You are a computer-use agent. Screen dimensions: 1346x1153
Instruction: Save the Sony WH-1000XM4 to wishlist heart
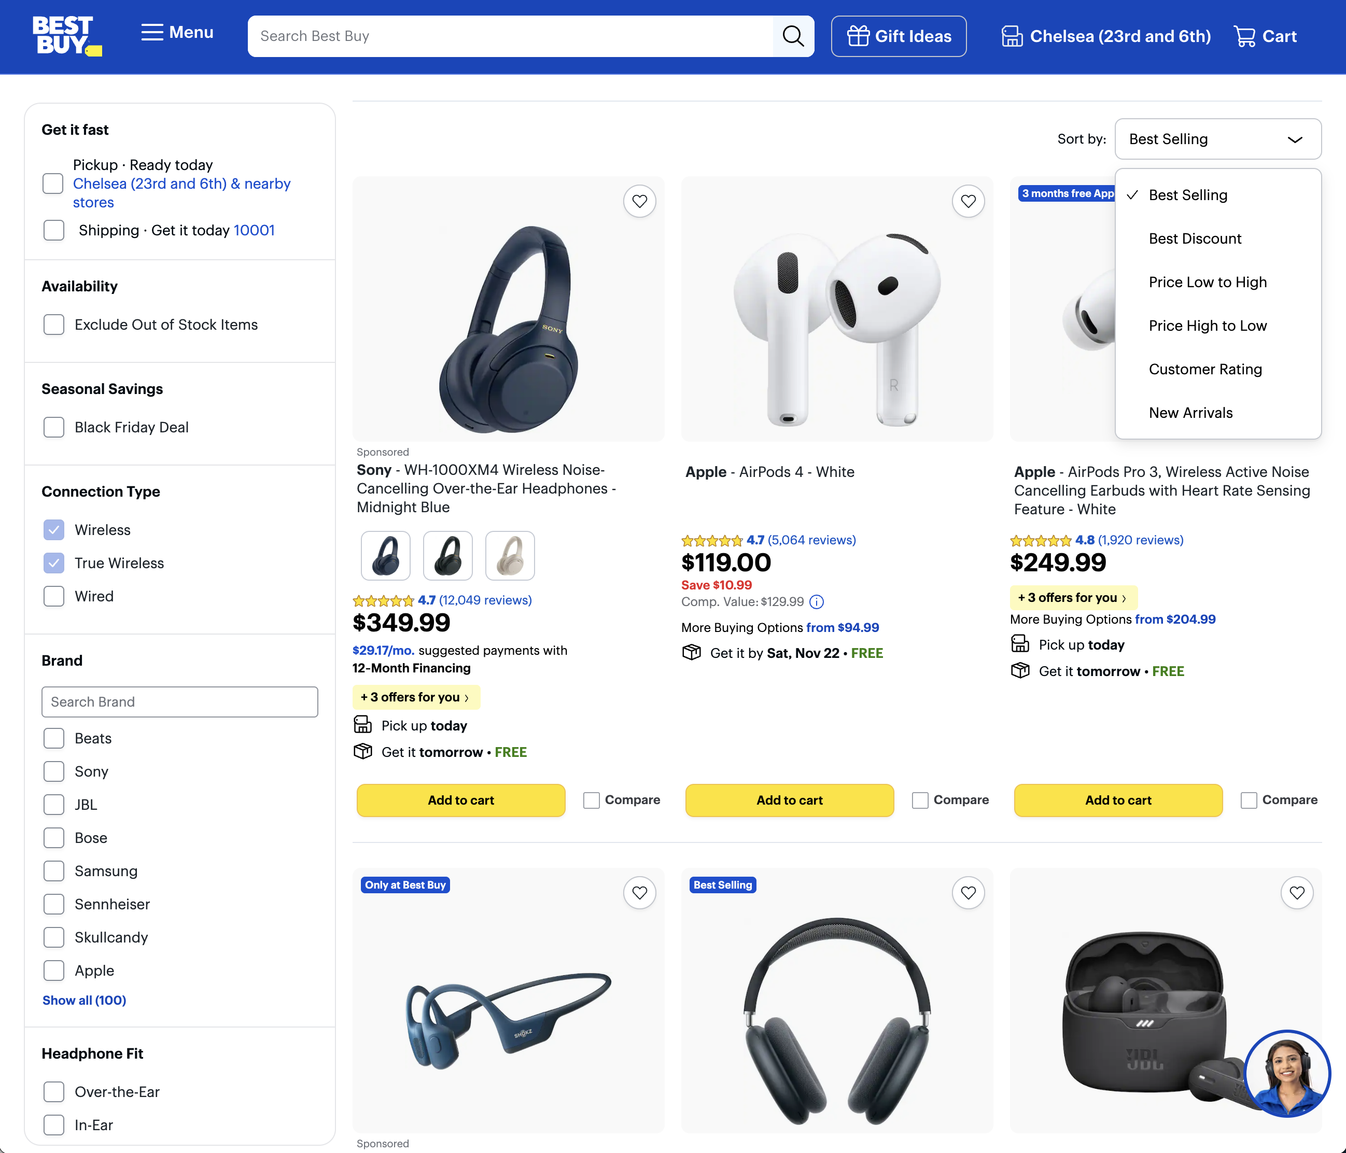[x=639, y=201]
